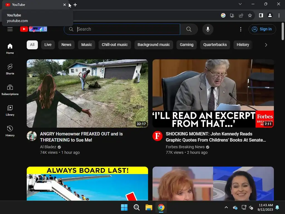
Task: Open the Al Bladez channel avatar
Action: point(32,136)
